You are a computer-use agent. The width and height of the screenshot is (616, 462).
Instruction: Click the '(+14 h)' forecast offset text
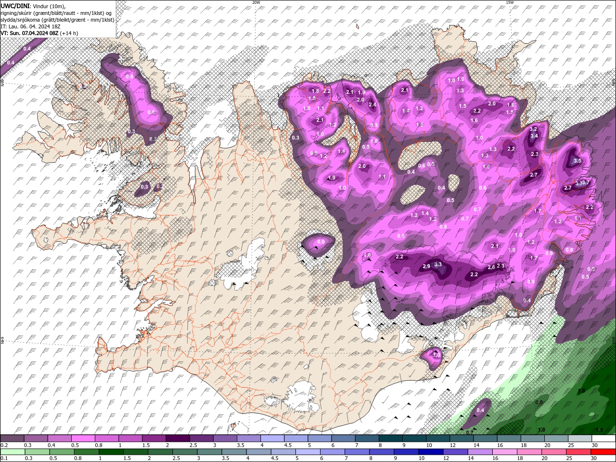(69, 33)
